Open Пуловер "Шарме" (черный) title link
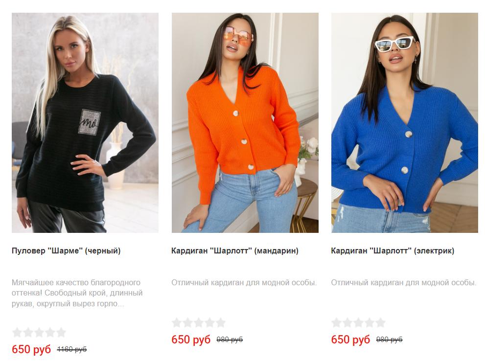This screenshot has height=364, width=485. [66, 250]
